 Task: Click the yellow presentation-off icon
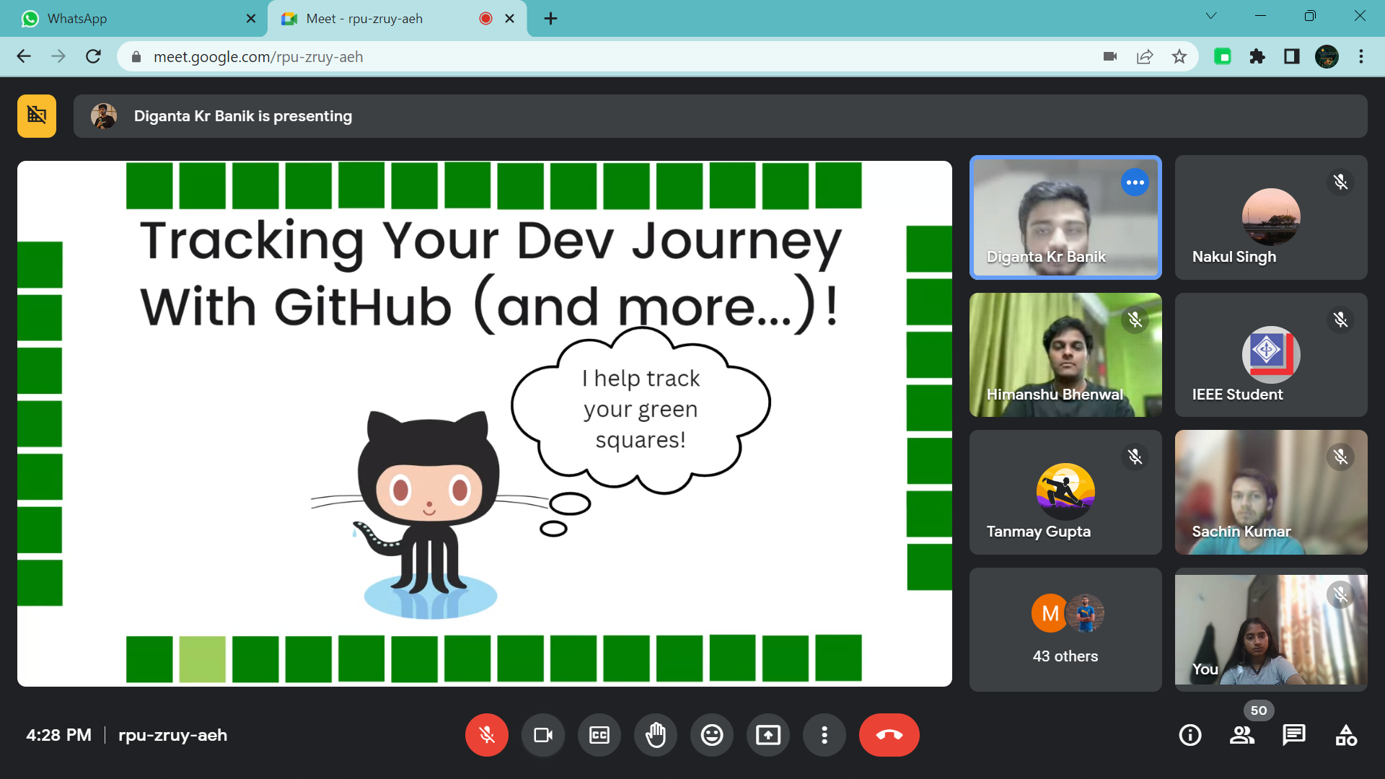click(x=37, y=115)
